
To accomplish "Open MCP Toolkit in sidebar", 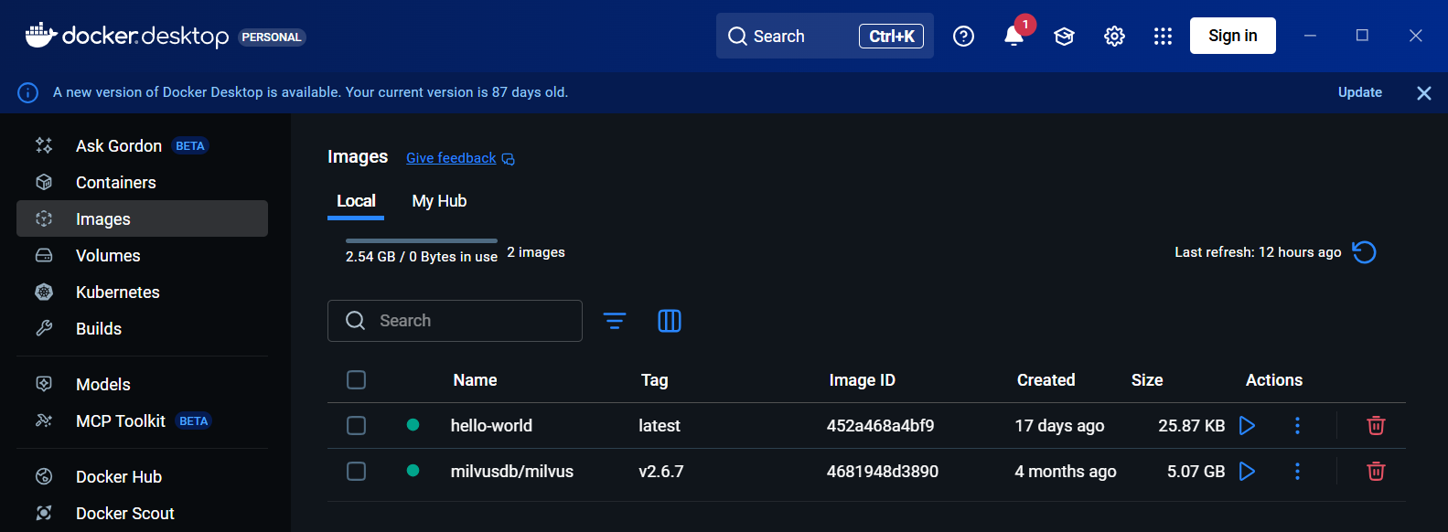I will coord(142,420).
